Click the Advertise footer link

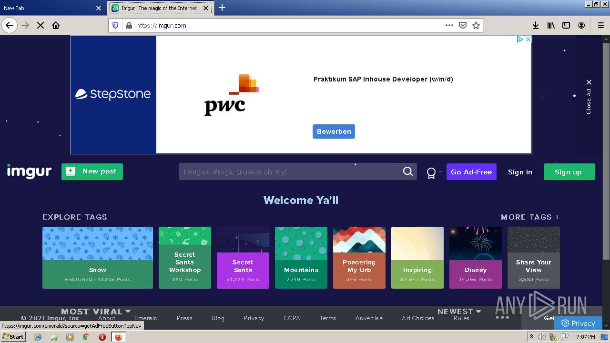369,318
